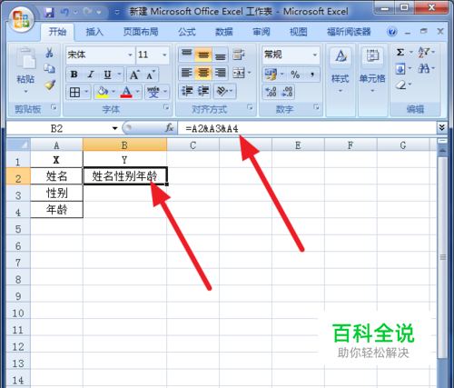454x388 pixels.
Task: Open the Fill down tool
Action: click(x=400, y=69)
